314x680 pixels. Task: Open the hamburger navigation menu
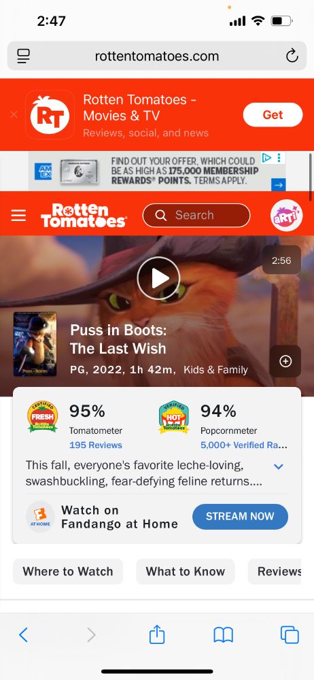pyautogui.click(x=18, y=215)
